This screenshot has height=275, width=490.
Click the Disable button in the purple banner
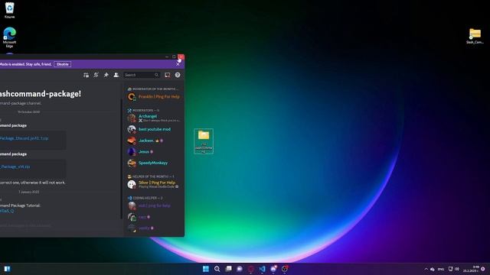point(63,64)
